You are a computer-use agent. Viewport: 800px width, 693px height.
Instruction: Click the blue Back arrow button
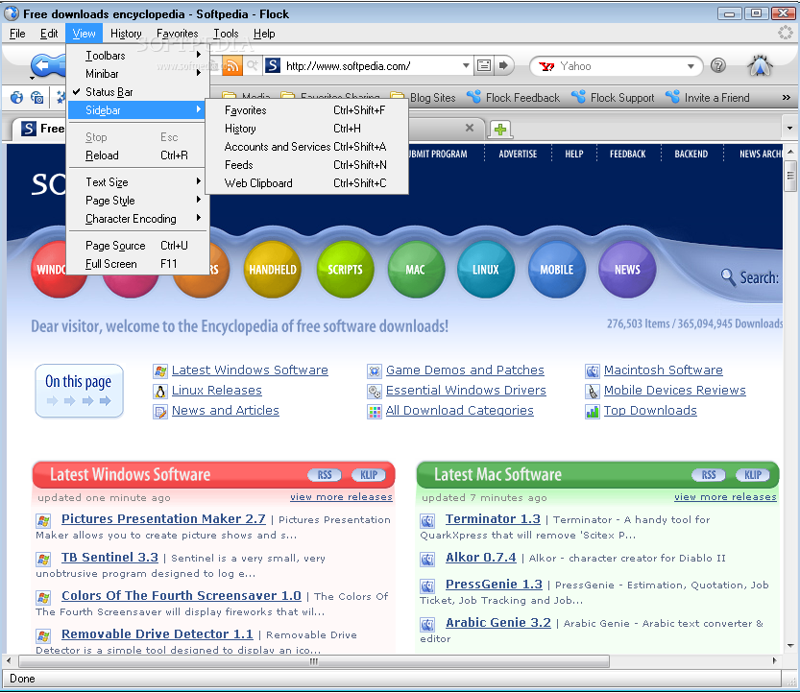[48, 65]
